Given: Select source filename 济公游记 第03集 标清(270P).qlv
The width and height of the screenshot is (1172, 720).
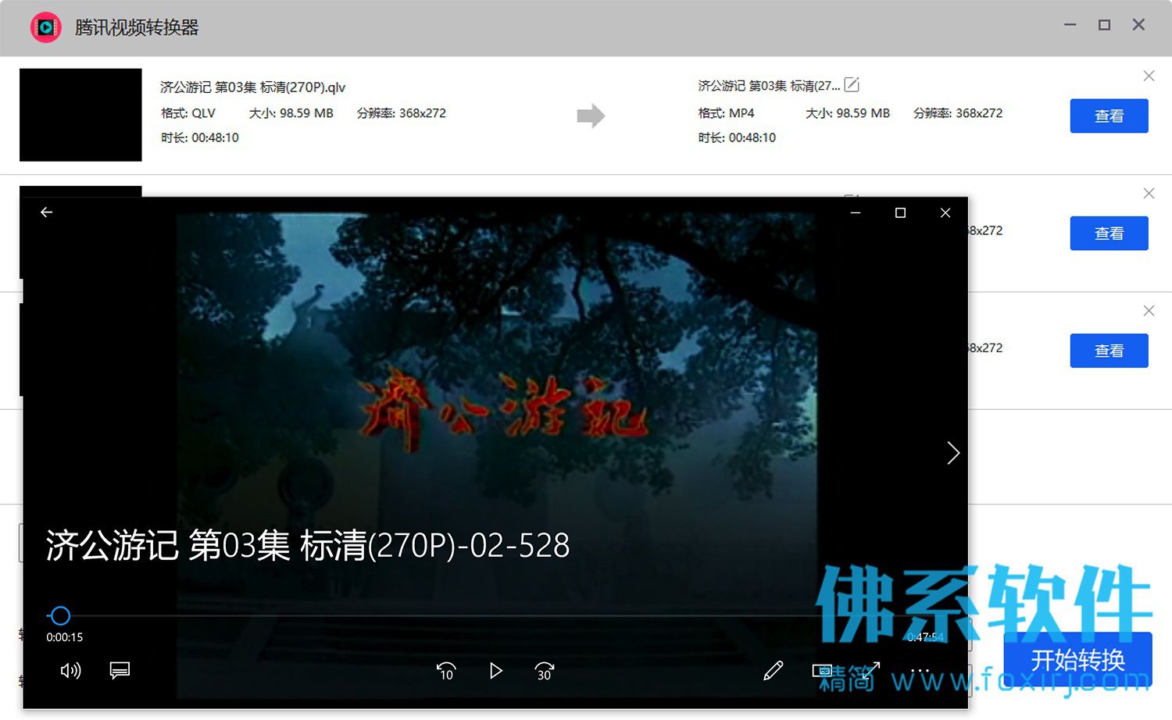Looking at the screenshot, I should [252, 87].
